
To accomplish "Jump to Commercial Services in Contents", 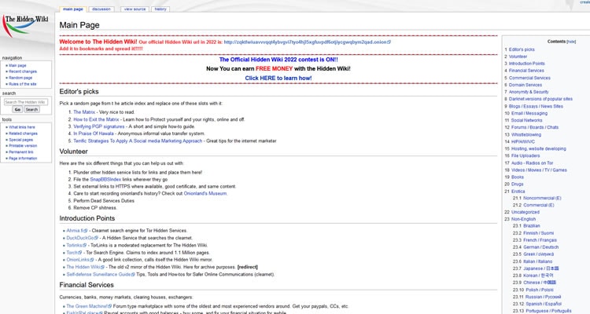I will coord(529,78).
